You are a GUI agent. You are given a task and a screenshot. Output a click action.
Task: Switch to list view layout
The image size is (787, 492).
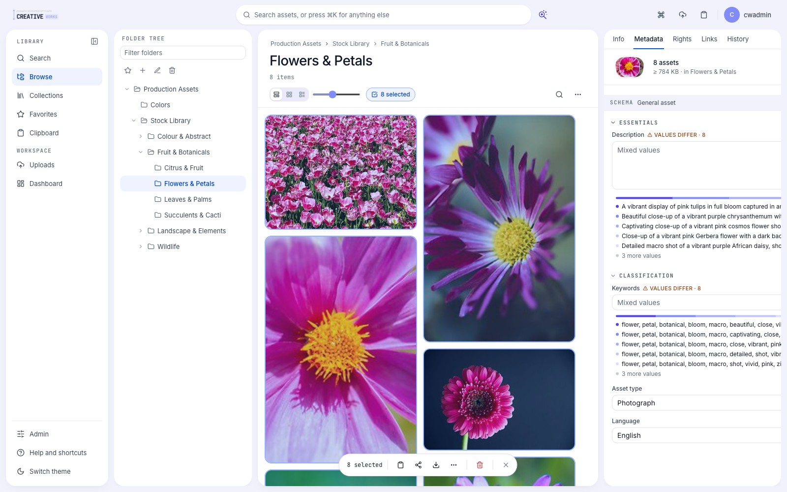click(302, 94)
